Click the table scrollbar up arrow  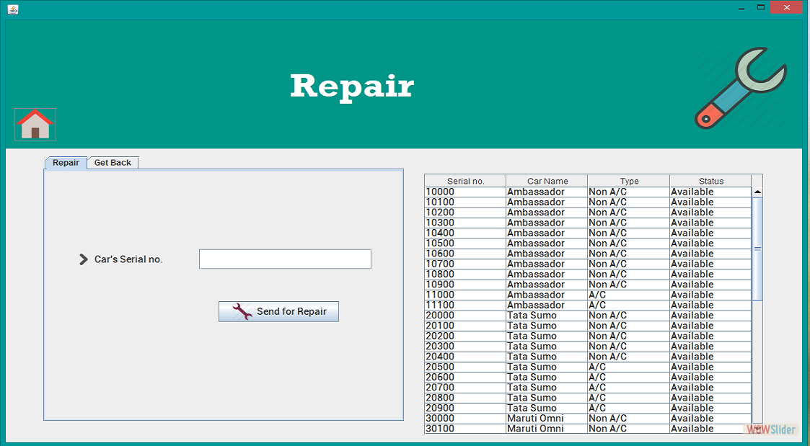757,192
